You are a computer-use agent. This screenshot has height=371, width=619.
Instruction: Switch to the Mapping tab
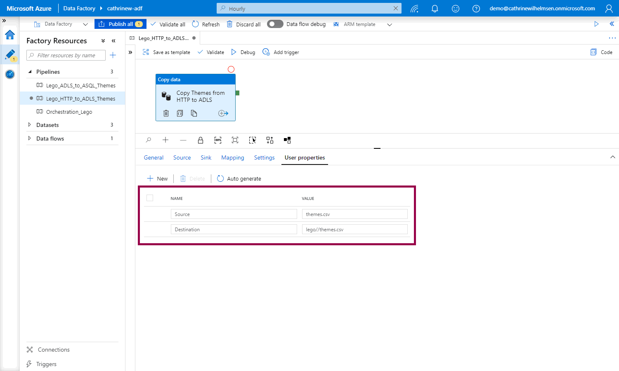[232, 157]
